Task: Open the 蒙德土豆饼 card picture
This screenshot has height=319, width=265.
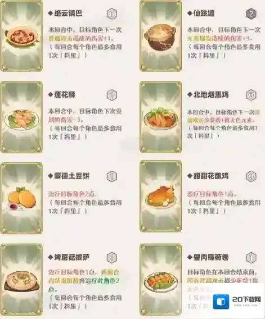Action: (21, 198)
